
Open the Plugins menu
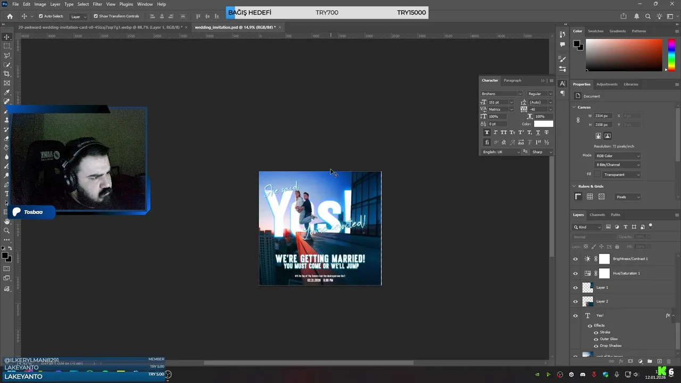(x=126, y=4)
